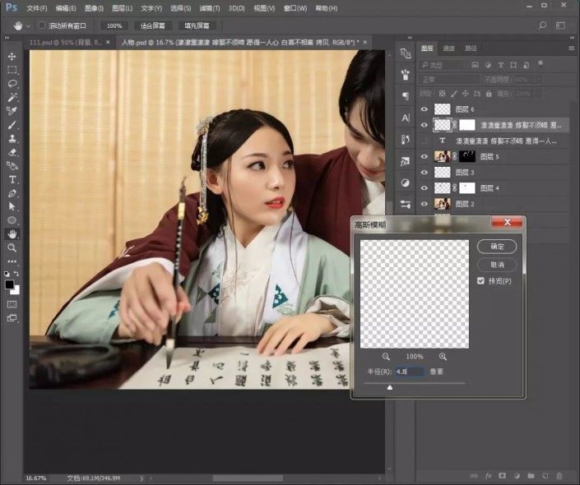
Task: Open the 文件(F) menu
Action: click(x=37, y=8)
